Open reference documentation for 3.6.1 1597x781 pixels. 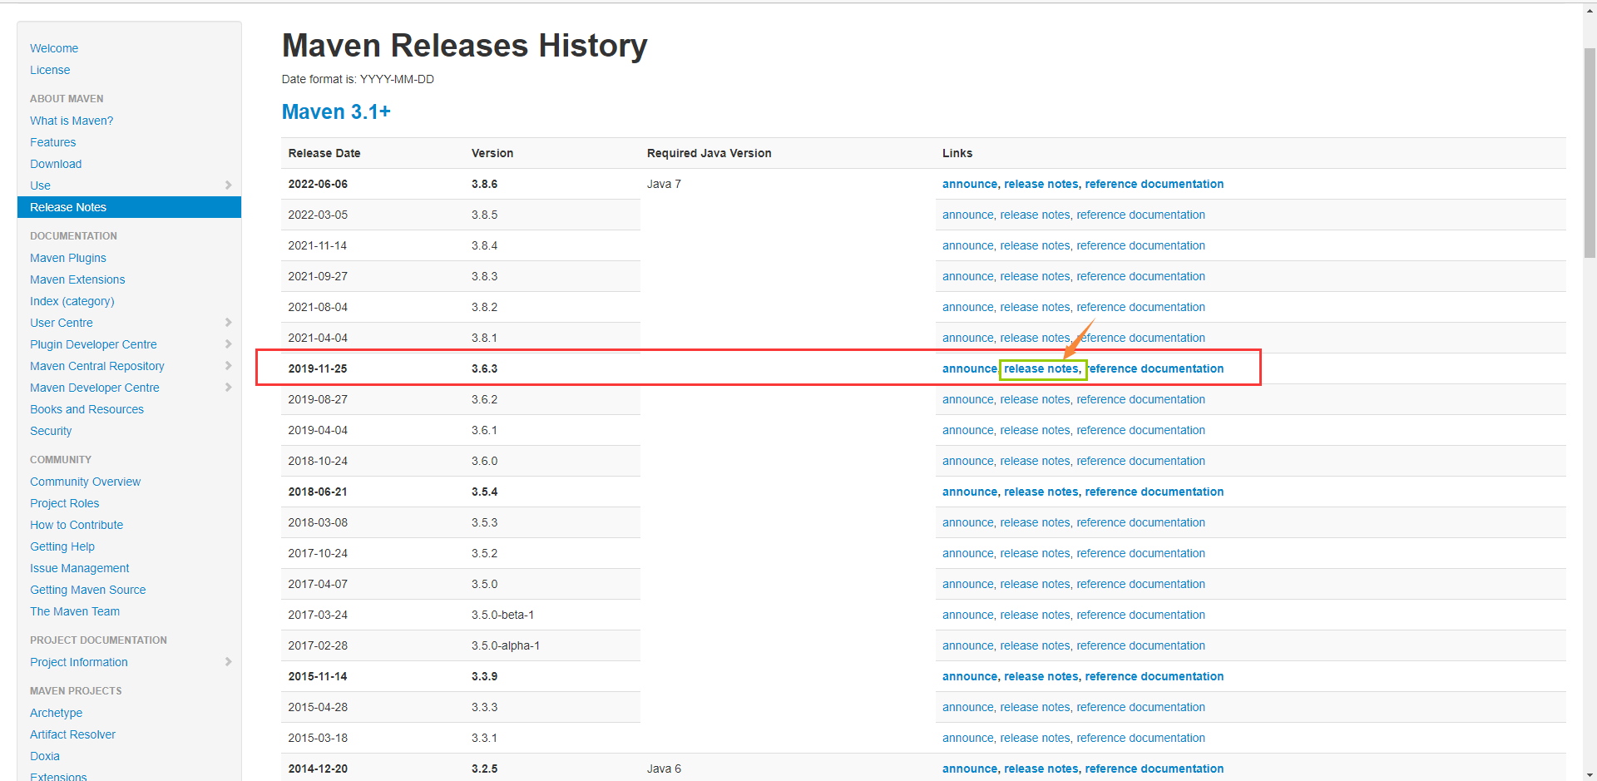tap(1141, 430)
